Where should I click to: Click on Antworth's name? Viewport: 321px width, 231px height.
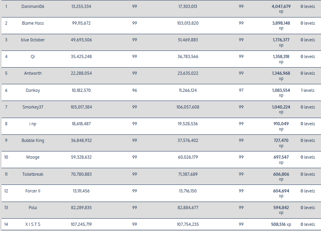coord(33,73)
